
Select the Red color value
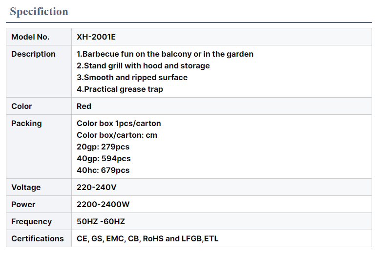pyautogui.click(x=84, y=106)
